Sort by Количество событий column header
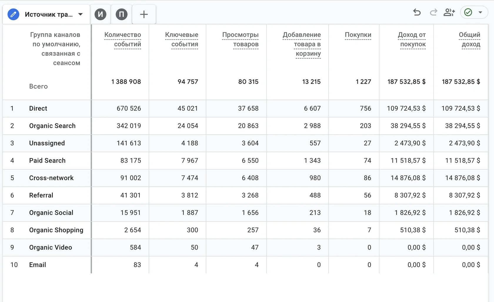The width and height of the screenshot is (494, 302). (123, 39)
